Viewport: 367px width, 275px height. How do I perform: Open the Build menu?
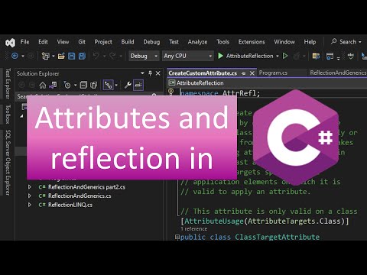tap(128, 42)
